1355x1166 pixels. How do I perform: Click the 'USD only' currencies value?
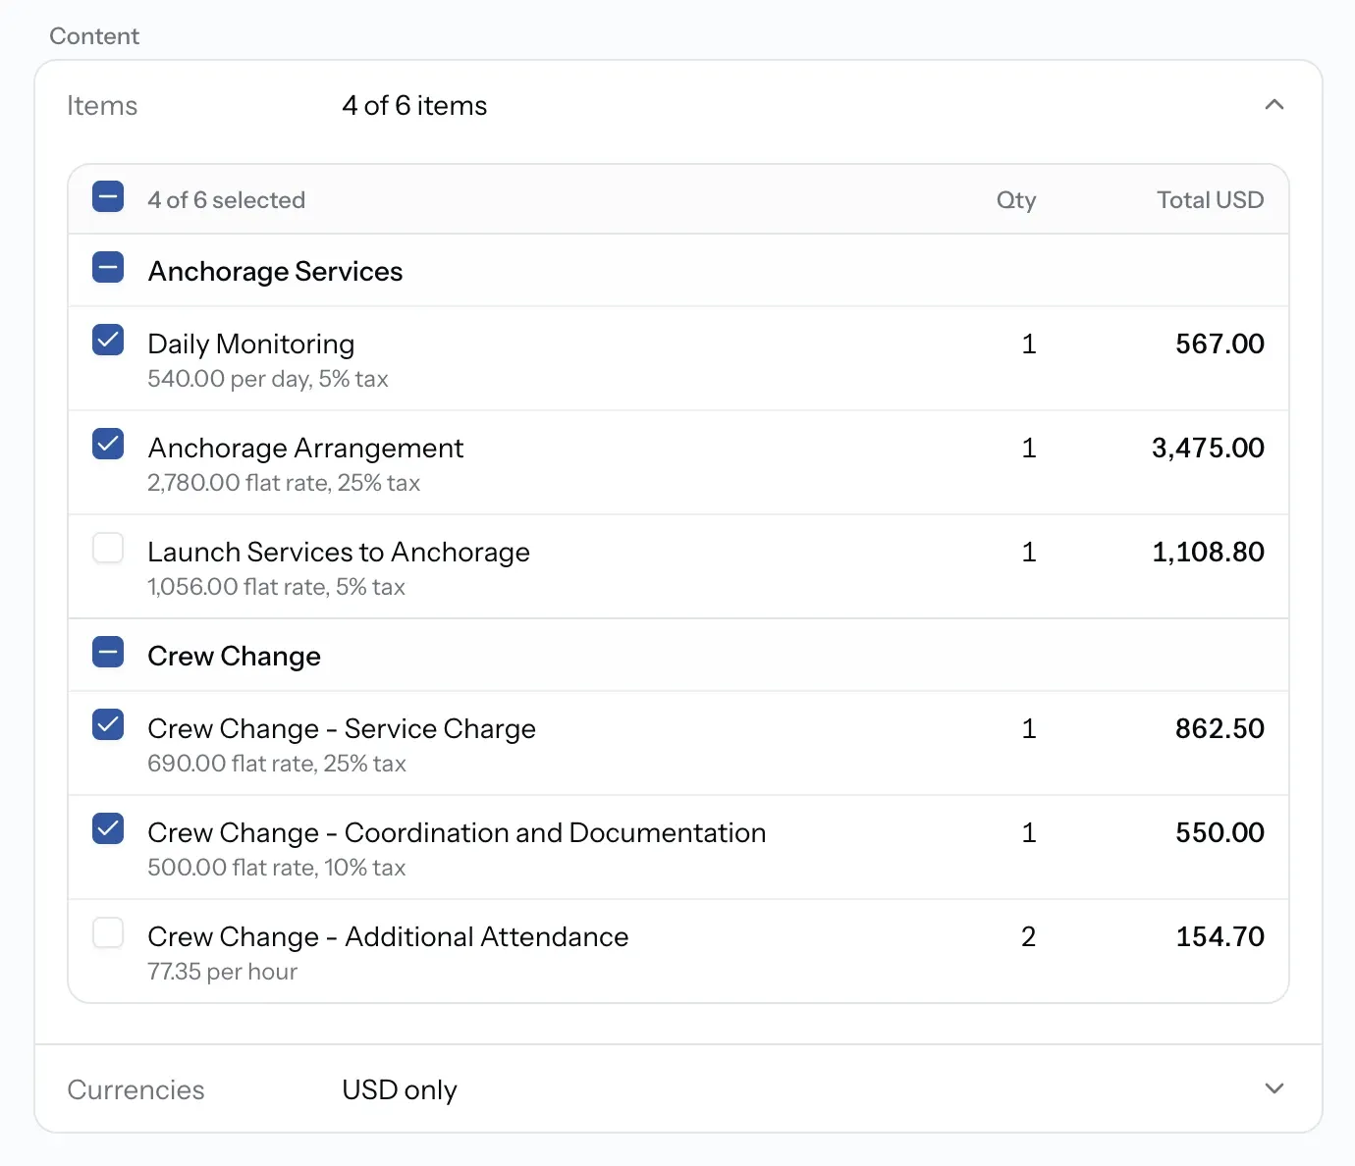coord(400,1089)
